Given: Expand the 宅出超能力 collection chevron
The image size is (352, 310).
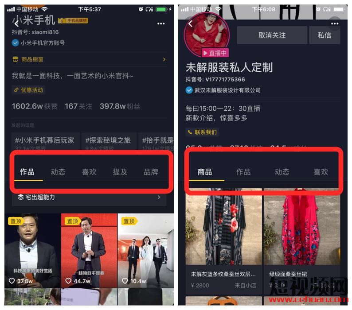Looking at the screenshot, I should pyautogui.click(x=159, y=197).
